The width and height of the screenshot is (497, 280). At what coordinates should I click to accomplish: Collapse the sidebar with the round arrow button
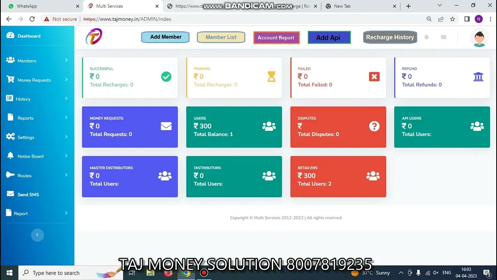pos(37,235)
